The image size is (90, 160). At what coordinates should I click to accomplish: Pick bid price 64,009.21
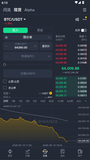pyautogui.click(x=61, y=95)
